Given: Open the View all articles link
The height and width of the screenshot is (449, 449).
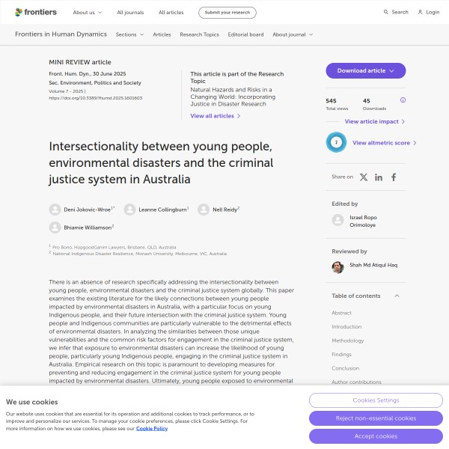Looking at the screenshot, I should (x=216, y=116).
